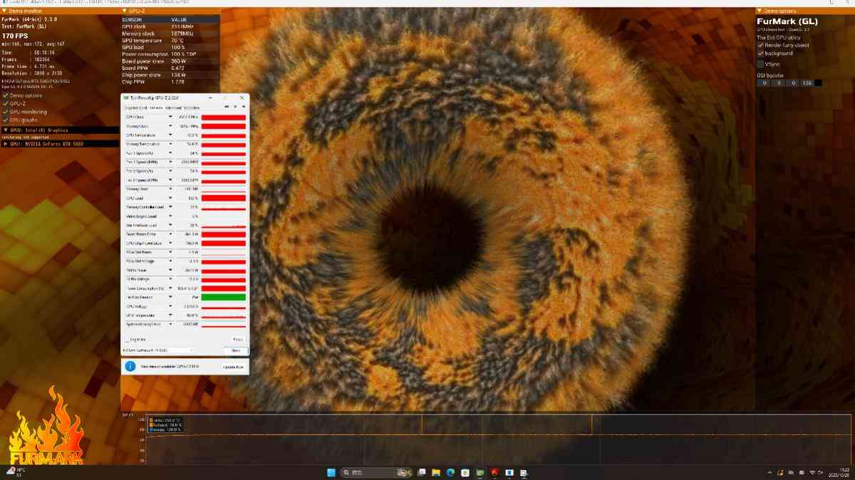Enable the VSync checkbox in FurMark options
The height and width of the screenshot is (480, 855).
coord(760,64)
